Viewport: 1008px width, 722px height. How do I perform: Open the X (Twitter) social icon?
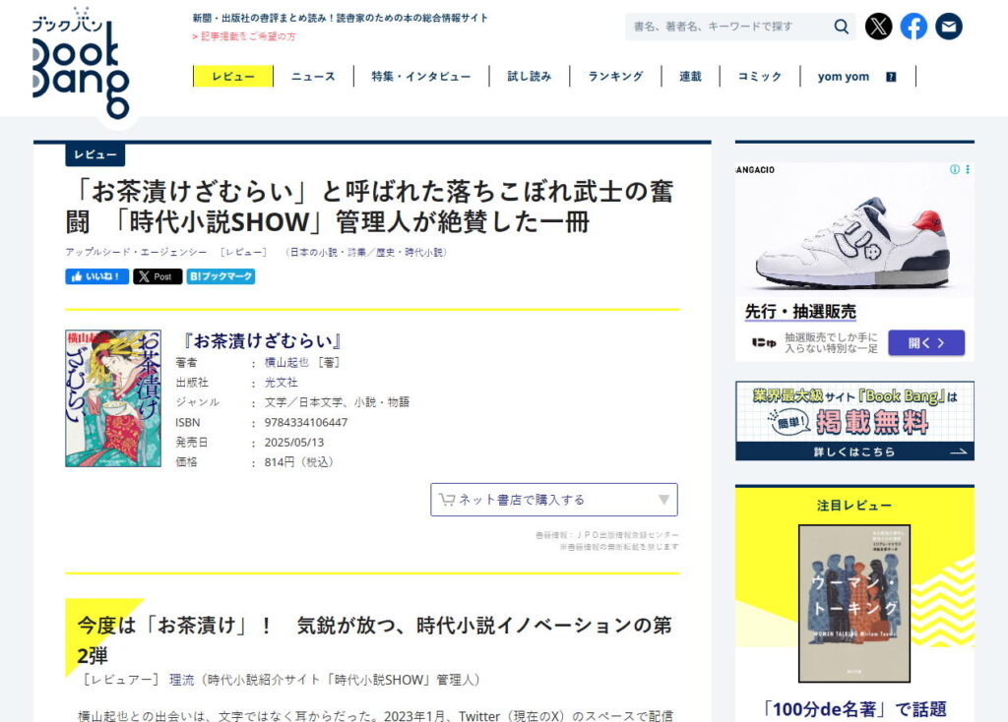coord(878,27)
